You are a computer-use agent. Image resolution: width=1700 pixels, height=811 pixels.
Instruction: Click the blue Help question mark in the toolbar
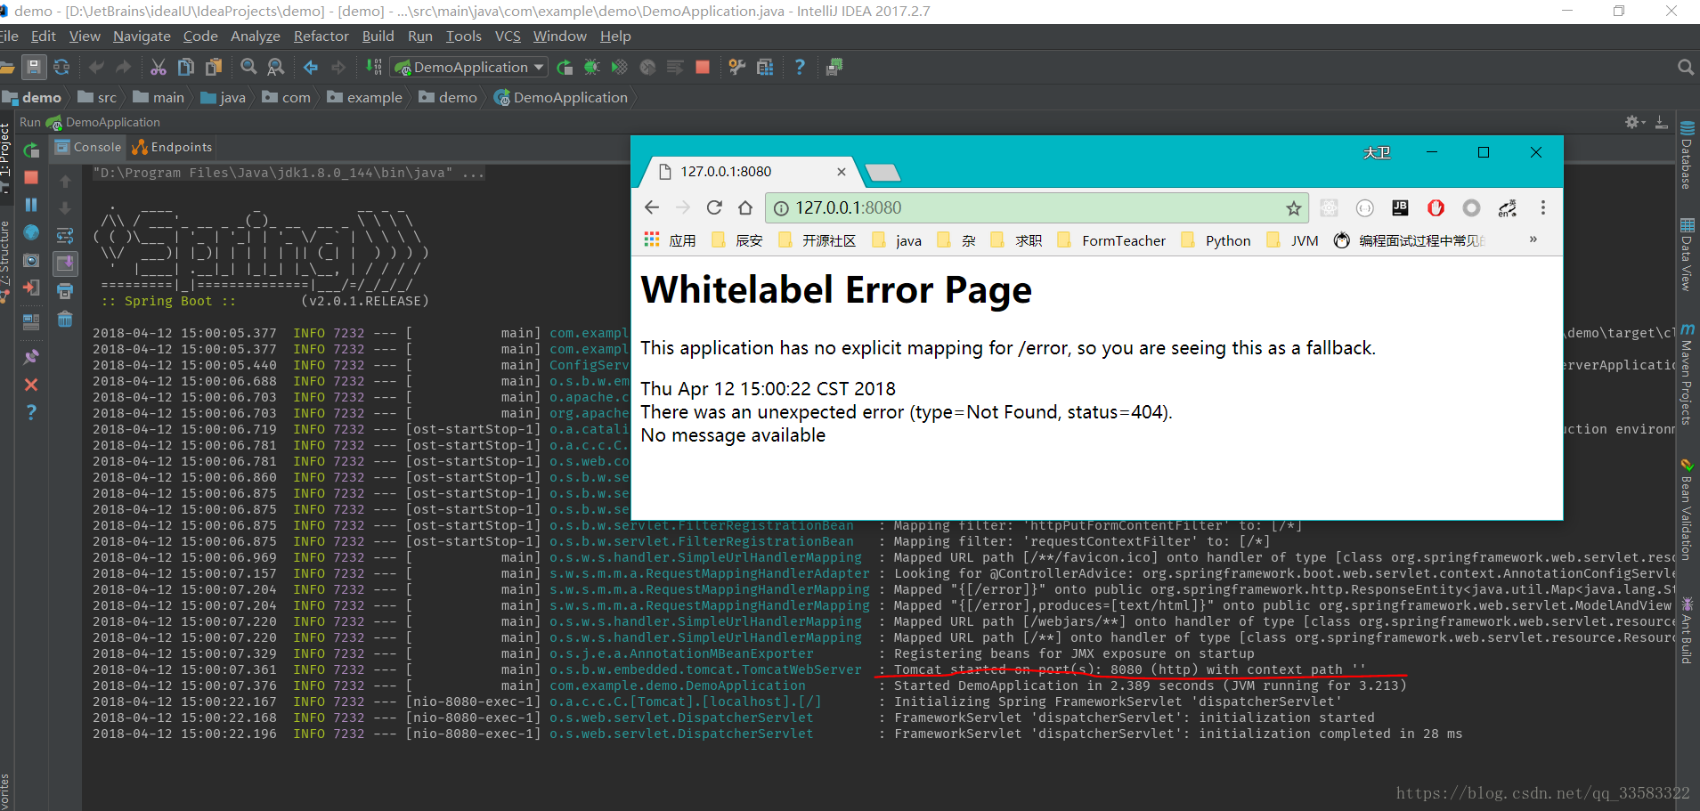pos(800,67)
